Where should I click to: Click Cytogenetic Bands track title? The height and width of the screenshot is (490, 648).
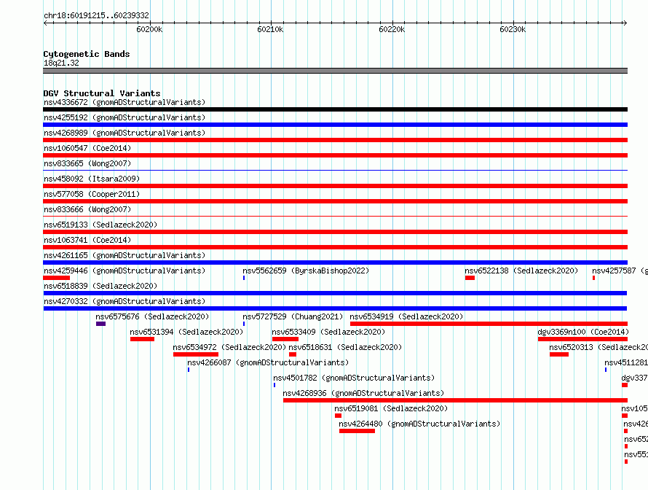coord(87,54)
